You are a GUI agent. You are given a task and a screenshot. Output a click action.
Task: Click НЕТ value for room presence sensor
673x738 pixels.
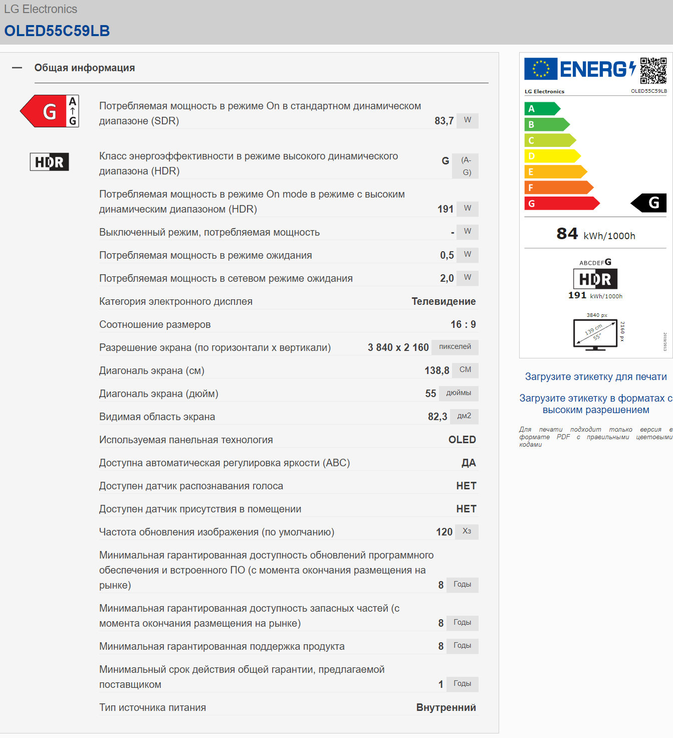click(x=466, y=509)
